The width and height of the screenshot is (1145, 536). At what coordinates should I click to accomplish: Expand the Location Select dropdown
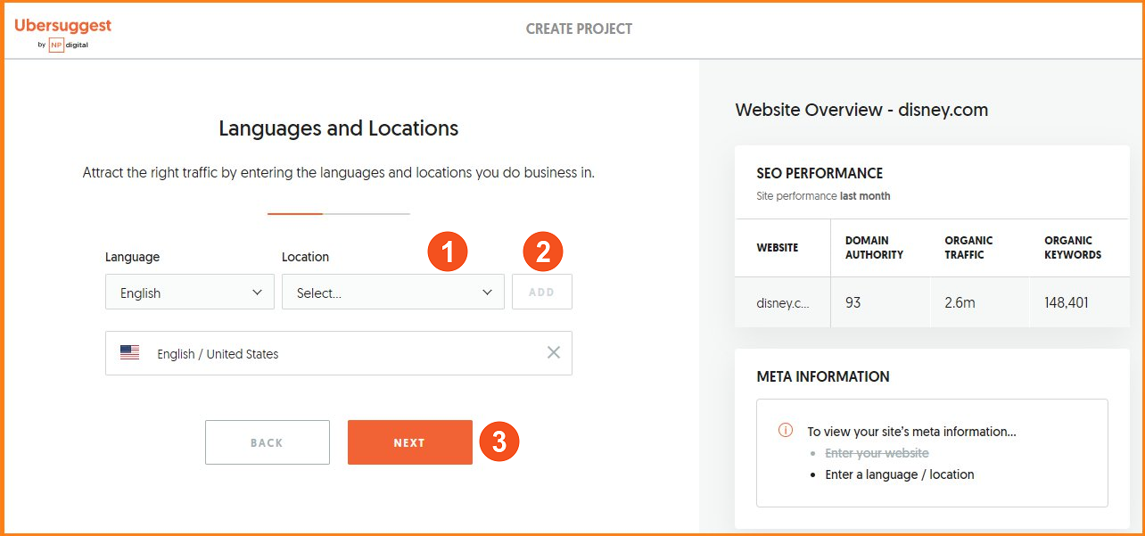pyautogui.click(x=392, y=293)
